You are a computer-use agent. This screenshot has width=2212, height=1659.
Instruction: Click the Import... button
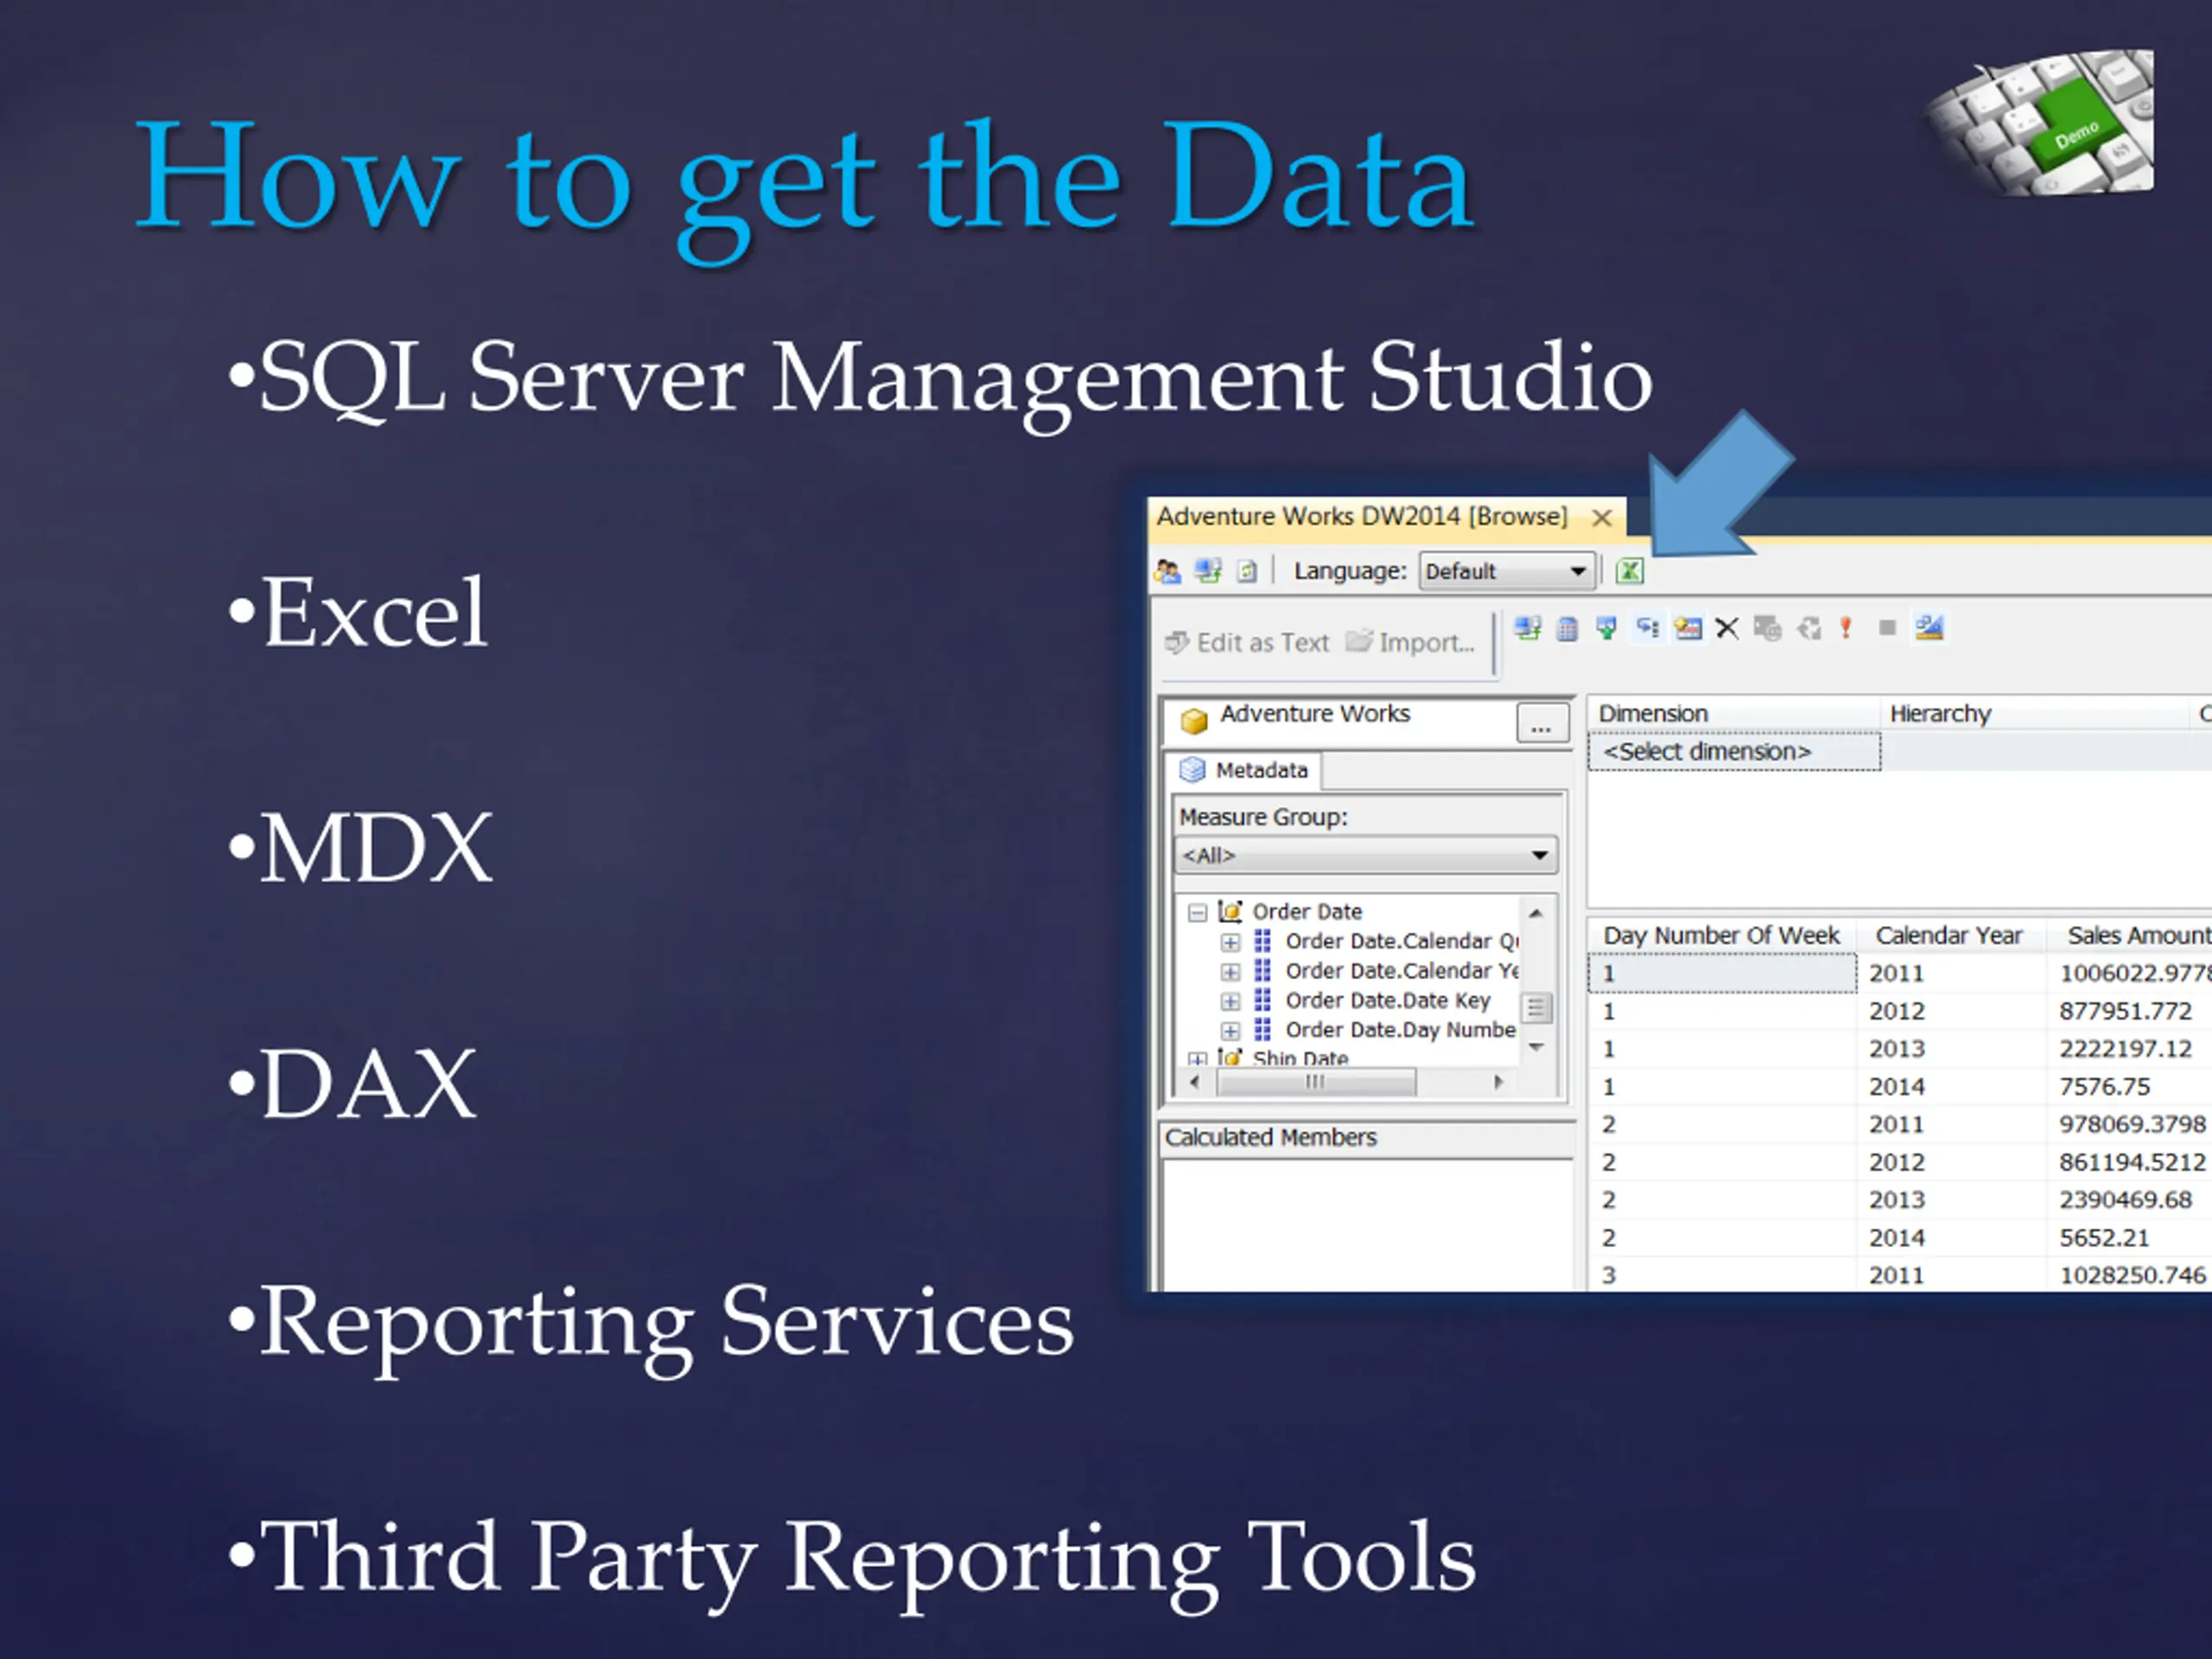coord(1410,642)
